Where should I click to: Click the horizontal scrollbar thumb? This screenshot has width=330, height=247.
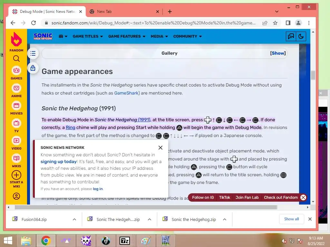coord(146,207)
